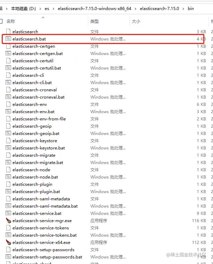Go to 本地磁盘 (D:) in the address bar
213x264 pixels.
(24, 9)
